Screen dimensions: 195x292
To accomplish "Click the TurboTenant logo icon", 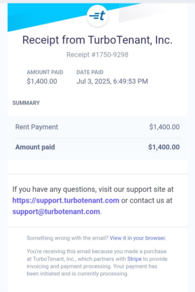I will click(x=97, y=15).
